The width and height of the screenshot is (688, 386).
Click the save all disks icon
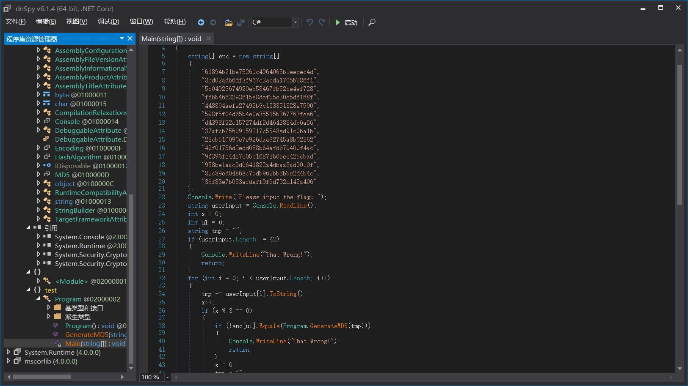(x=241, y=22)
